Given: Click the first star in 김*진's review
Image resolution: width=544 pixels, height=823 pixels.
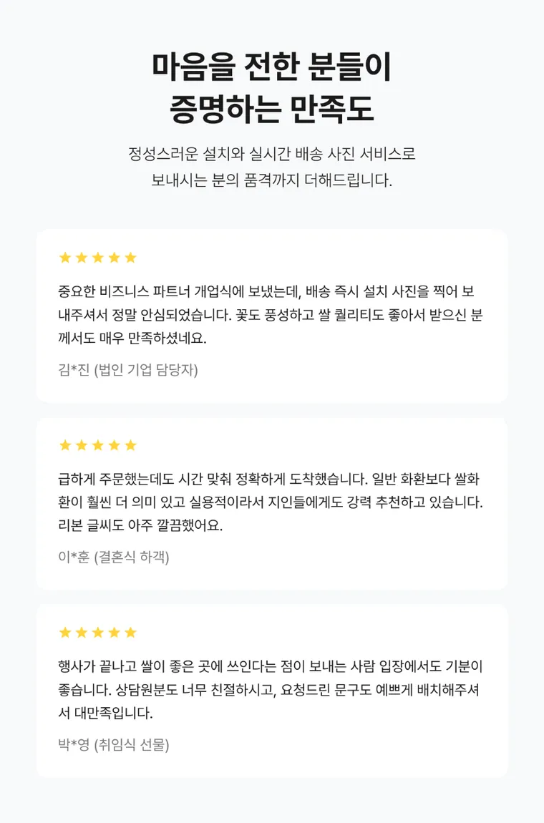Looking at the screenshot, I should [65, 257].
